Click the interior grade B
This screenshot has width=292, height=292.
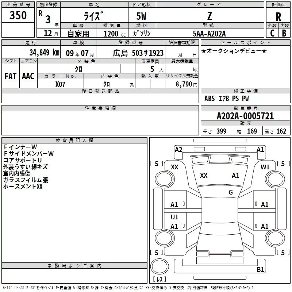pyautogui.click(x=284, y=33)
